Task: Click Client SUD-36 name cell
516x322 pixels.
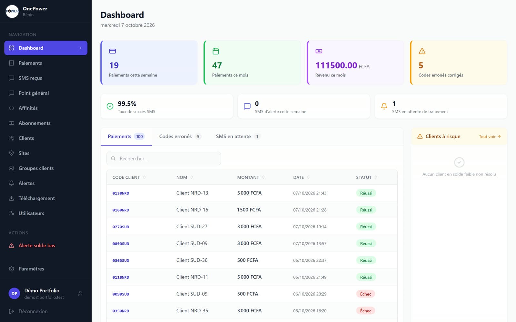Action: point(192,260)
